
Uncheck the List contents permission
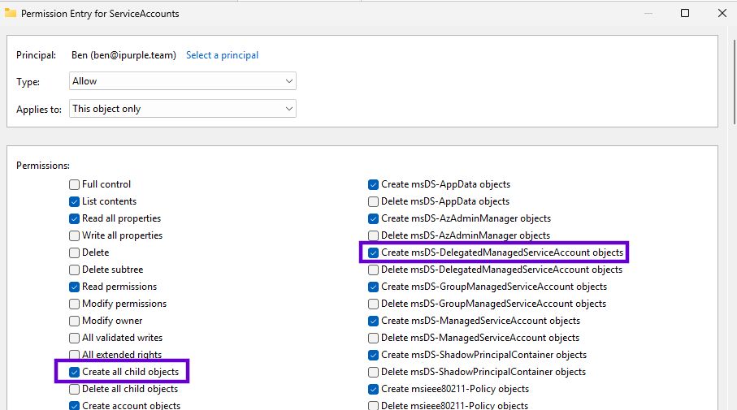click(x=75, y=201)
